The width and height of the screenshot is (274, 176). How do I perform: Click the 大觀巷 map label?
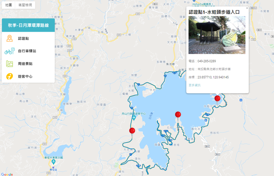pyautogui.click(x=74, y=66)
